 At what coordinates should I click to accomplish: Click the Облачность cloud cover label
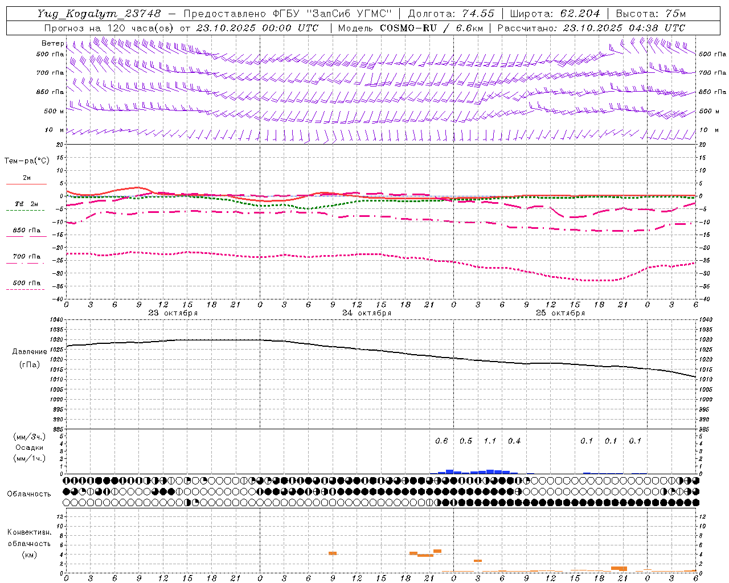pos(29,494)
